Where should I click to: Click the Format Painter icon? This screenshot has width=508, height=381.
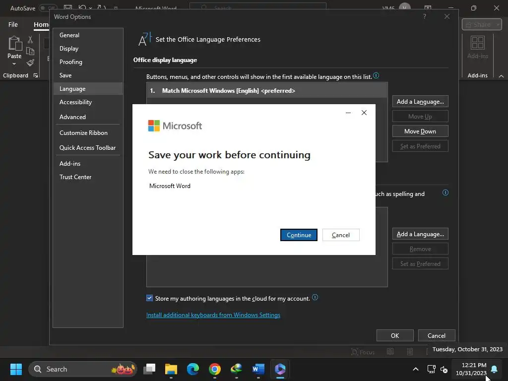[x=30, y=63]
